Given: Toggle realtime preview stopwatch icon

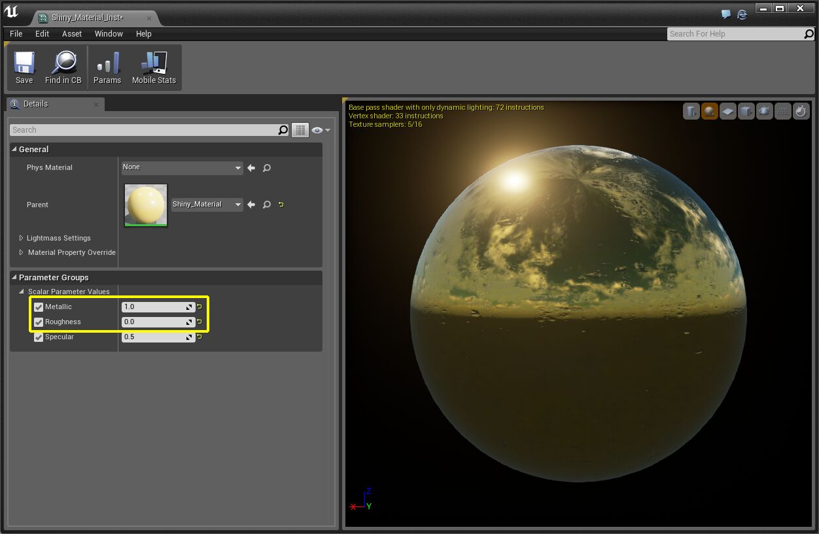Looking at the screenshot, I should coord(801,112).
